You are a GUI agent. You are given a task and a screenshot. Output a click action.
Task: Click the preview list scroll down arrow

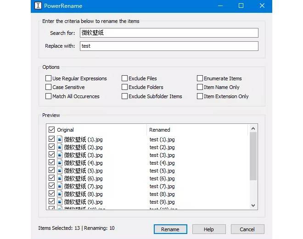coord(253,206)
